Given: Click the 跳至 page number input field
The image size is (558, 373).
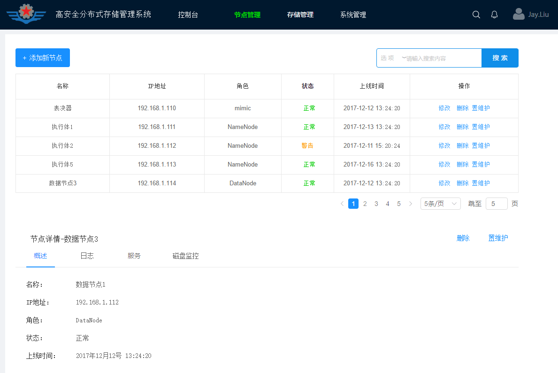Looking at the screenshot, I should [497, 204].
